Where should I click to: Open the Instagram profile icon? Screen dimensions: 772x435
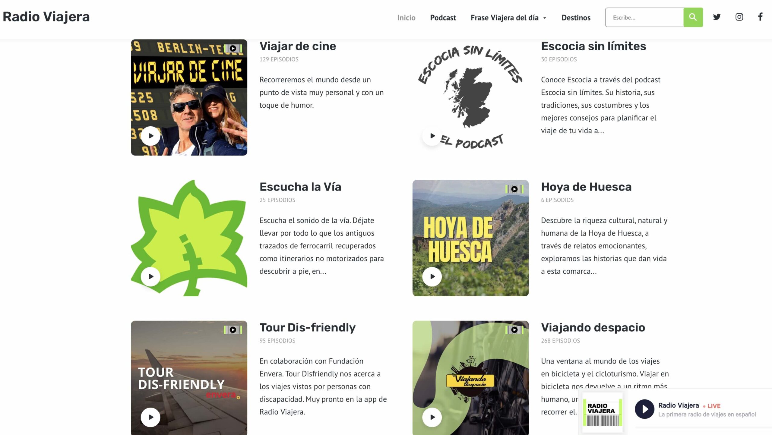(x=739, y=17)
